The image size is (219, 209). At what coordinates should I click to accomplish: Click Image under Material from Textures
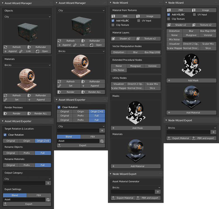tap(148, 16)
